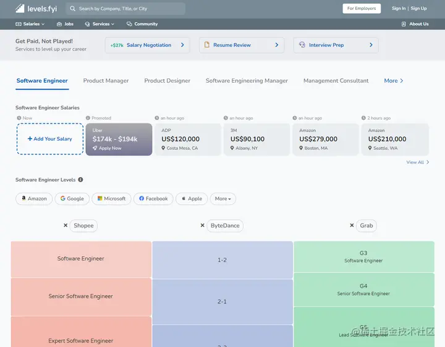Image resolution: width=445 pixels, height=347 pixels.
Task: Expand the Salaries menu
Action: [30, 24]
